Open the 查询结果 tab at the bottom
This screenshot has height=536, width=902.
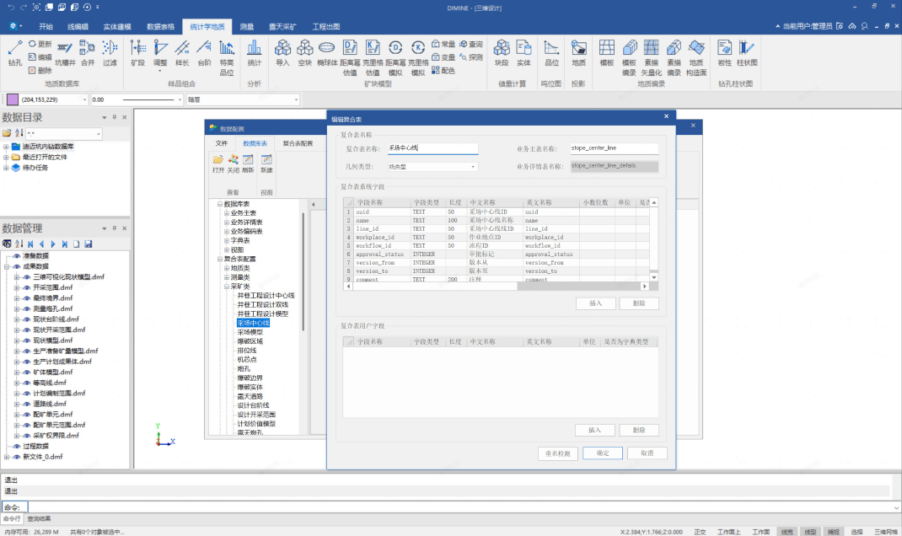tap(39, 519)
